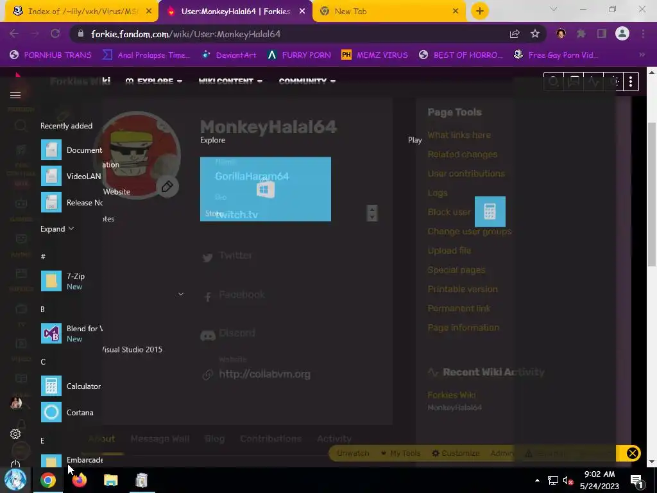Click the "Recently added" heading
The image size is (657, 493).
[x=66, y=126]
